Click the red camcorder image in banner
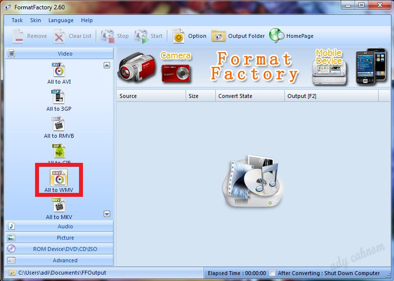The width and height of the screenshot is (394, 281). pos(136,66)
